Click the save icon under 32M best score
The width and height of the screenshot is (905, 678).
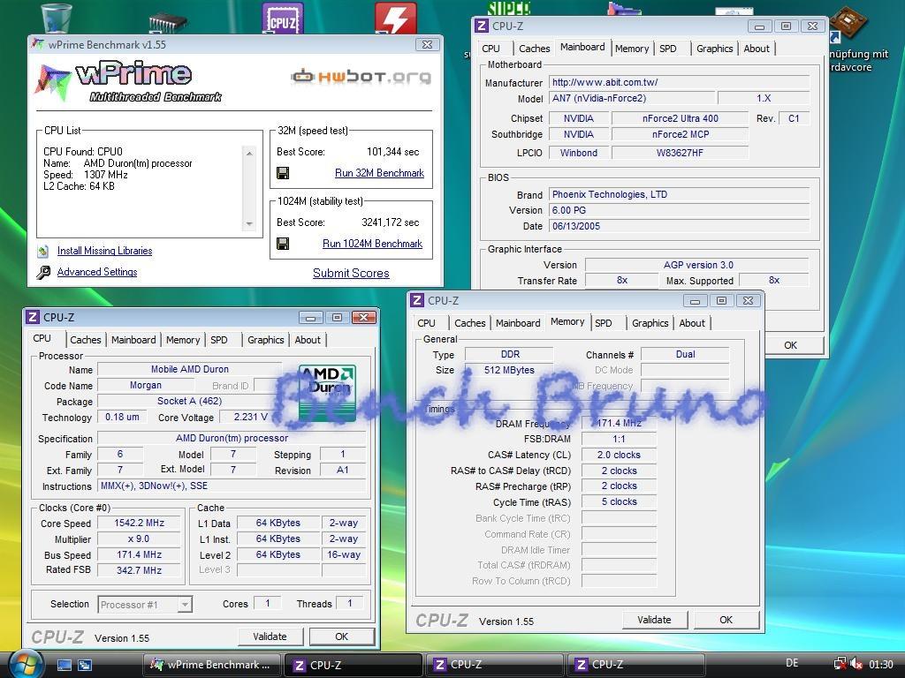283,173
